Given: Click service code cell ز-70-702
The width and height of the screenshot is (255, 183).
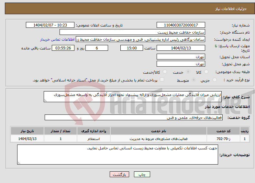Looking at the screenshot, I should (224, 139).
